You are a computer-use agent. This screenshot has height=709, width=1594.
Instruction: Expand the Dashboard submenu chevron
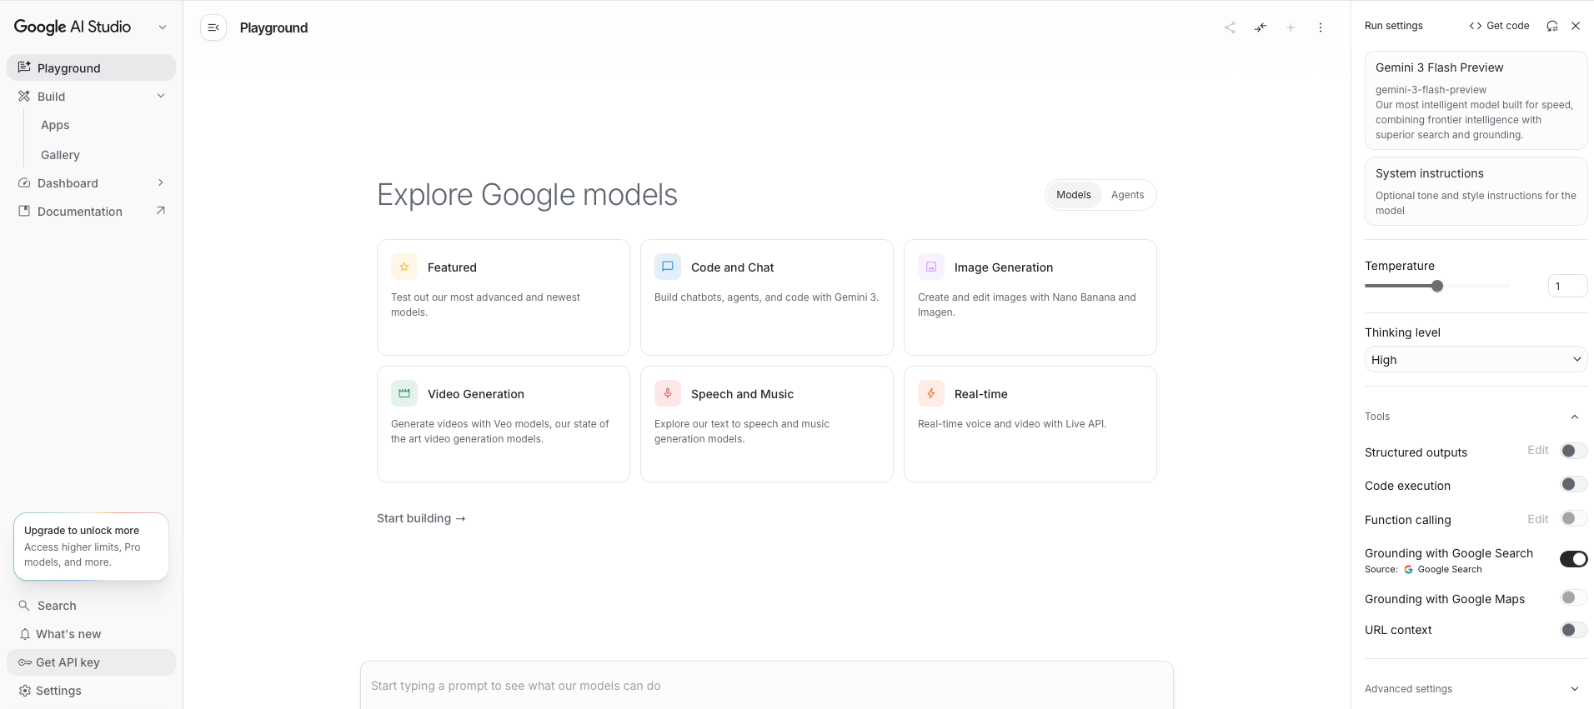click(x=161, y=182)
